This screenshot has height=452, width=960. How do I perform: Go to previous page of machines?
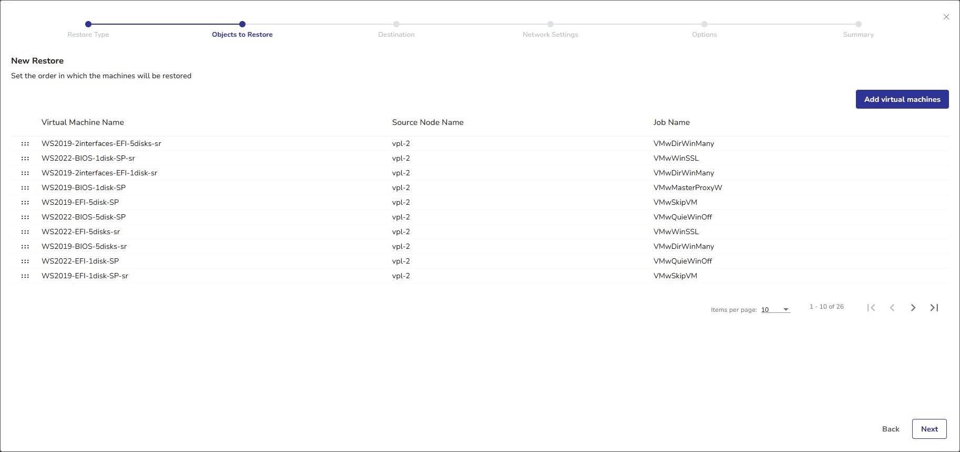coord(892,308)
